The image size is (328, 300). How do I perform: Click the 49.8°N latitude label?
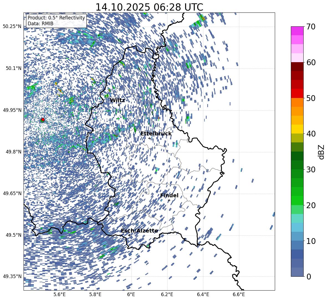[x=14, y=152]
